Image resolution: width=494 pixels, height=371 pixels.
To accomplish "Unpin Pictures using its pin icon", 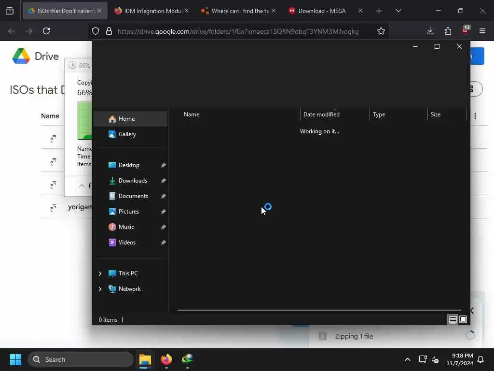I will pos(163,212).
